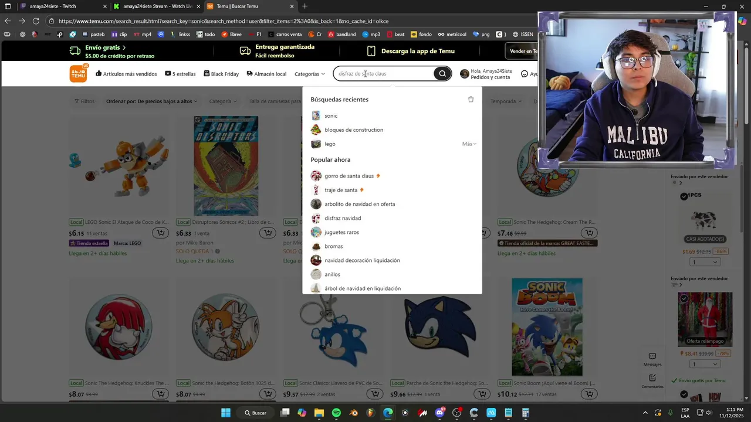Click the Temu logo
The width and height of the screenshot is (751, 422).
(78, 73)
